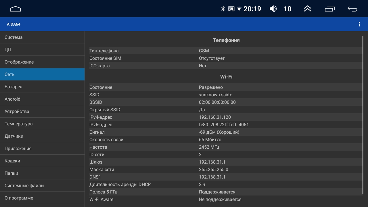Image resolution: width=368 pixels, height=207 pixels.
Task: Open the Батарея section
Action: 42,87
